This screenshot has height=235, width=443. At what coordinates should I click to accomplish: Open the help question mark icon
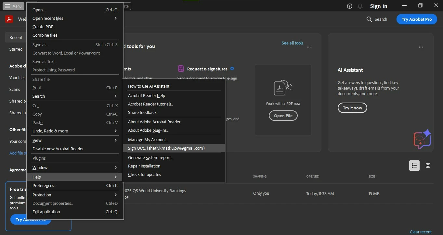350,6
